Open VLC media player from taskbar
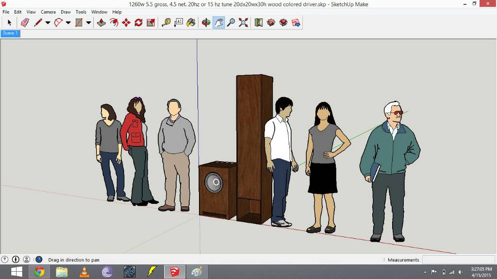 pos(84,272)
